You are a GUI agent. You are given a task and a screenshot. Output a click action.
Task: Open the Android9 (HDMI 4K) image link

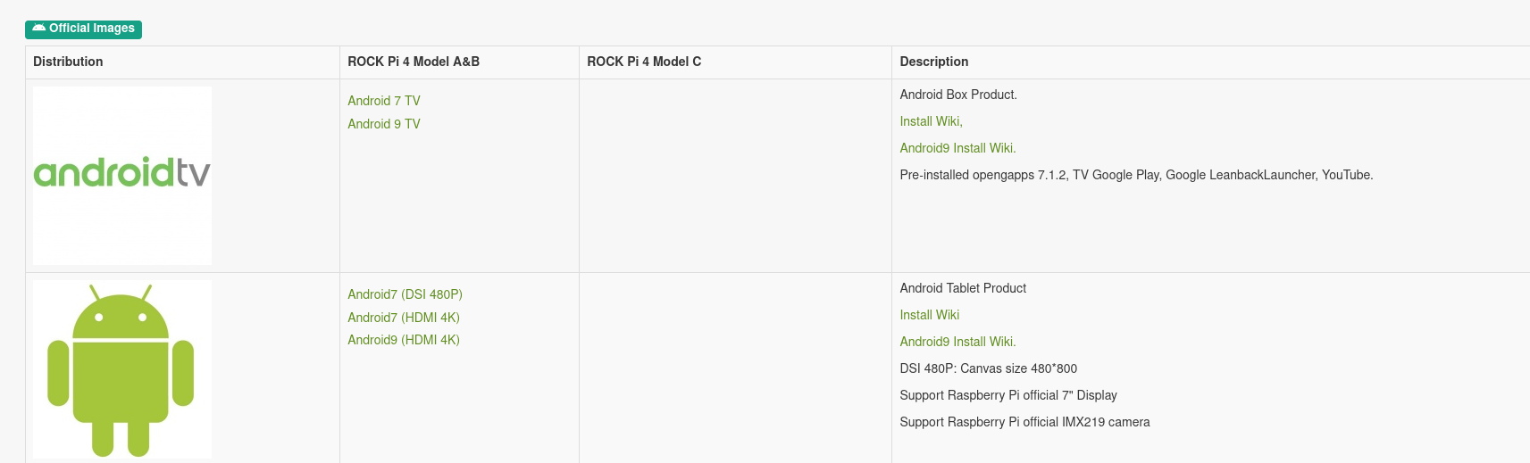click(404, 340)
